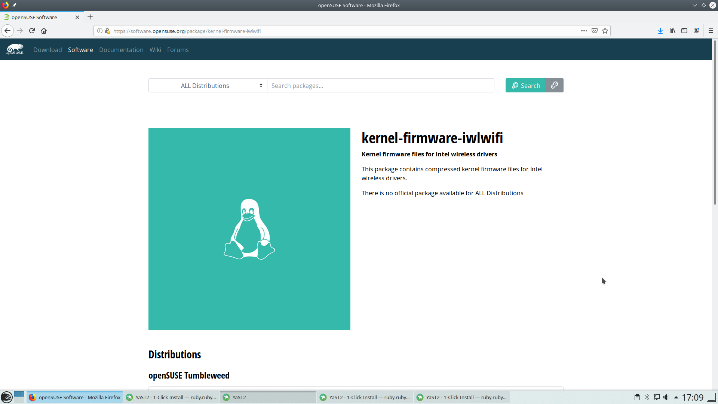The image size is (718, 404).
Task: Expand system tray hidden icons arrow
Action: pyautogui.click(x=676, y=397)
